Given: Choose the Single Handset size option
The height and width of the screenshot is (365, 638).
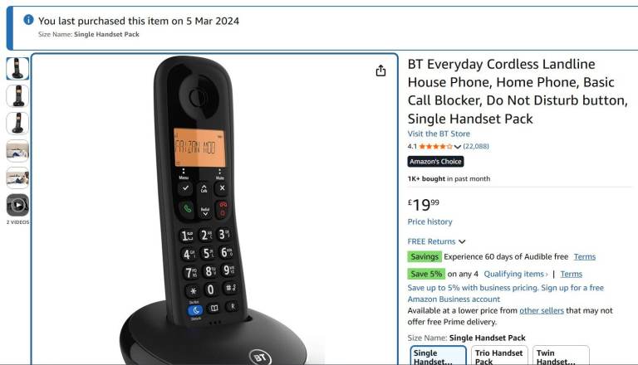Looking at the screenshot, I should pos(439,356).
